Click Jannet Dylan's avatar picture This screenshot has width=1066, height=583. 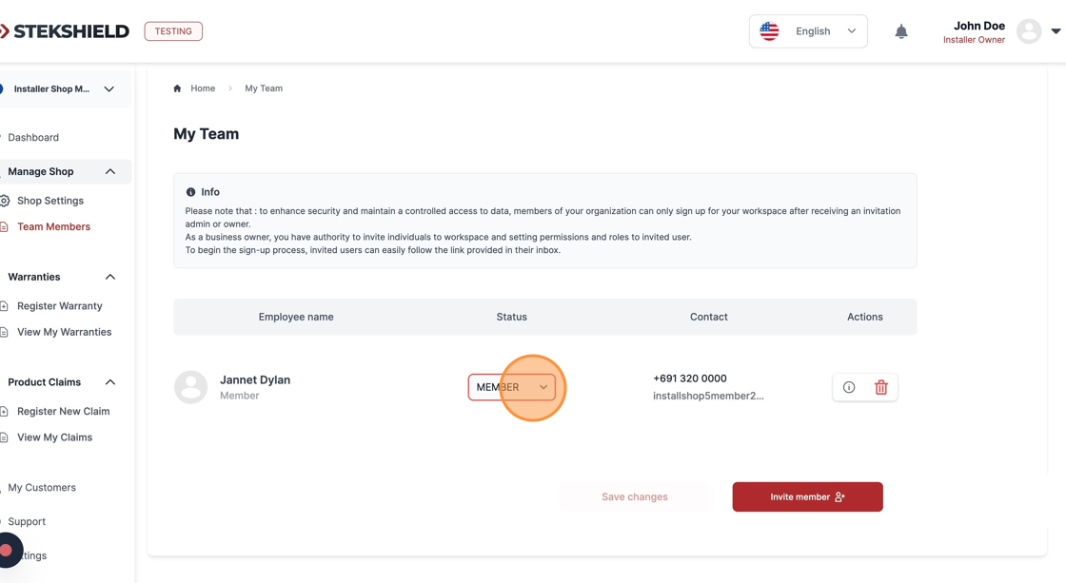[190, 387]
